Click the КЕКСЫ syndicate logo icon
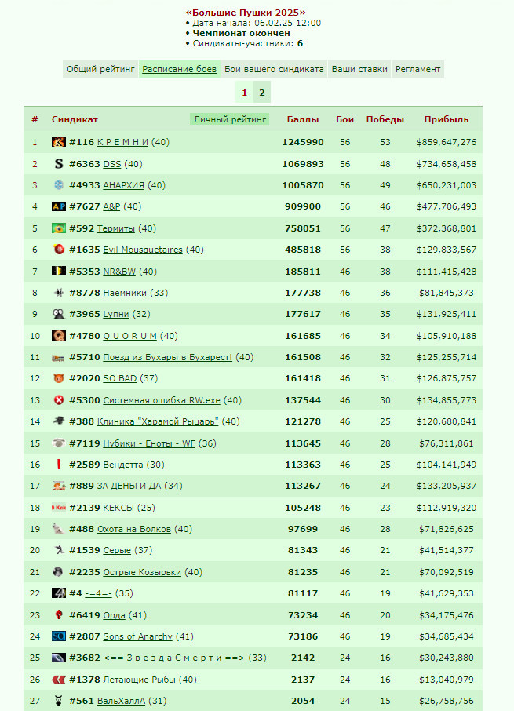This screenshot has height=711, width=514. [59, 508]
